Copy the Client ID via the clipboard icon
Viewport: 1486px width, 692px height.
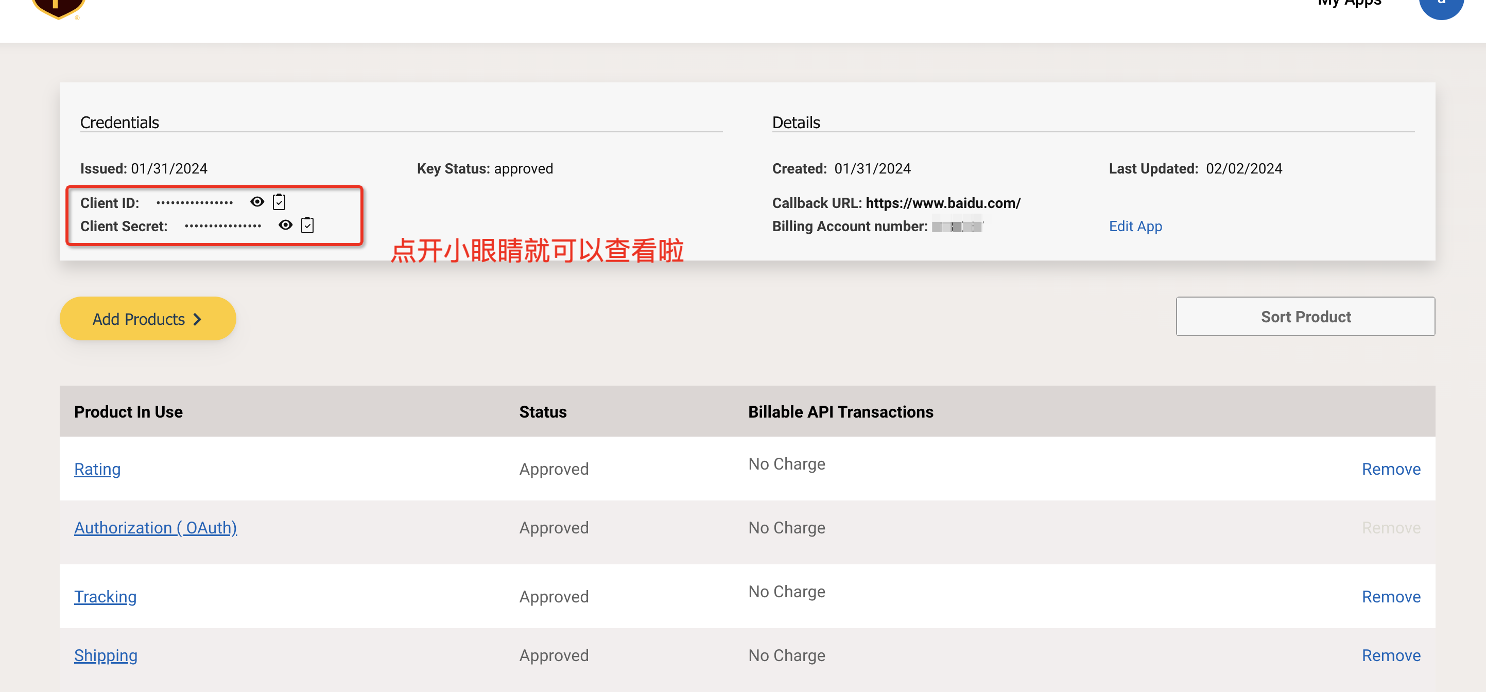[x=279, y=202]
